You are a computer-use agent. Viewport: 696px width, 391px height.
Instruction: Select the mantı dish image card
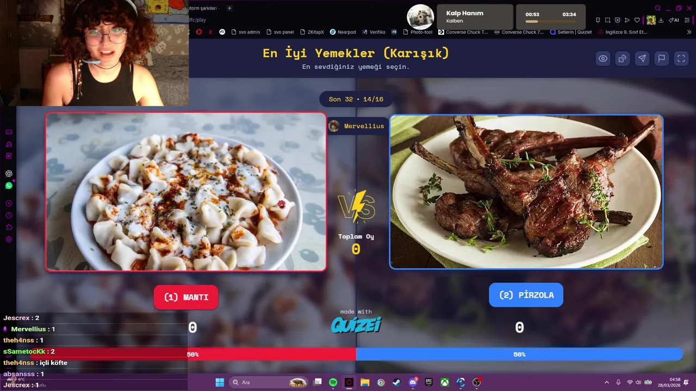(186, 192)
